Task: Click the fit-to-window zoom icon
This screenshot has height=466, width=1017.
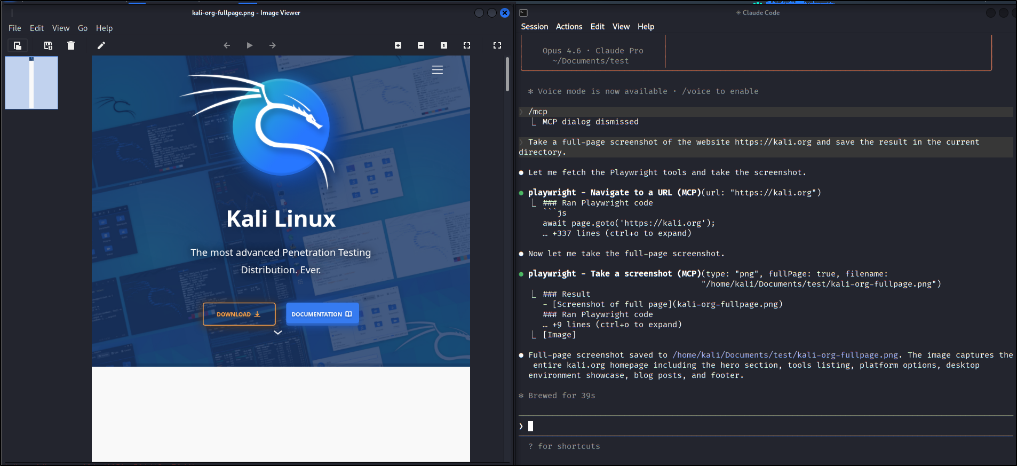Action: (x=467, y=45)
